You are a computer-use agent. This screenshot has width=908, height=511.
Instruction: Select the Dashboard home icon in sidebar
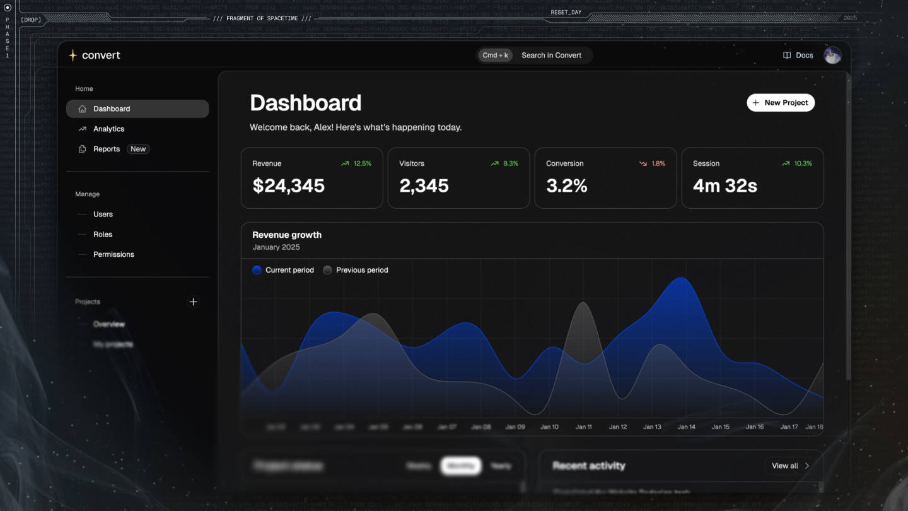(82, 109)
